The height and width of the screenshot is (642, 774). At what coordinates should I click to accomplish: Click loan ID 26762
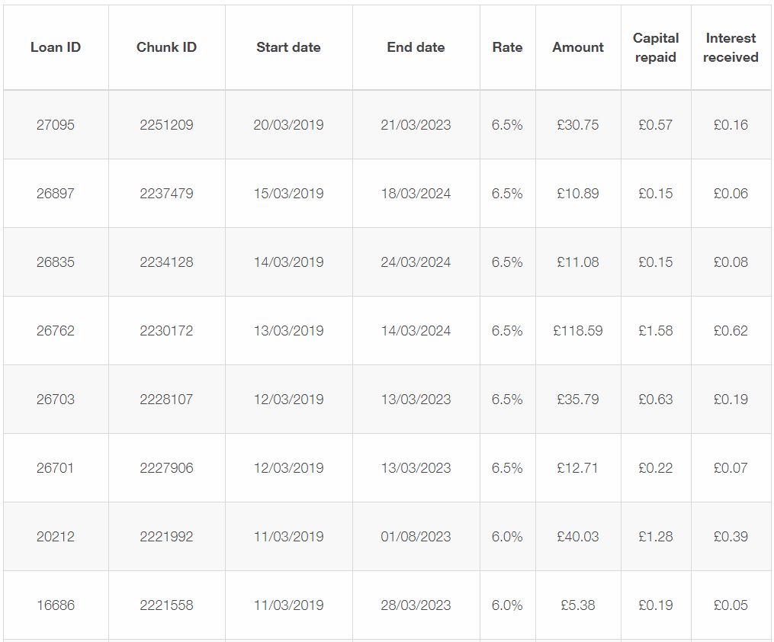click(55, 331)
